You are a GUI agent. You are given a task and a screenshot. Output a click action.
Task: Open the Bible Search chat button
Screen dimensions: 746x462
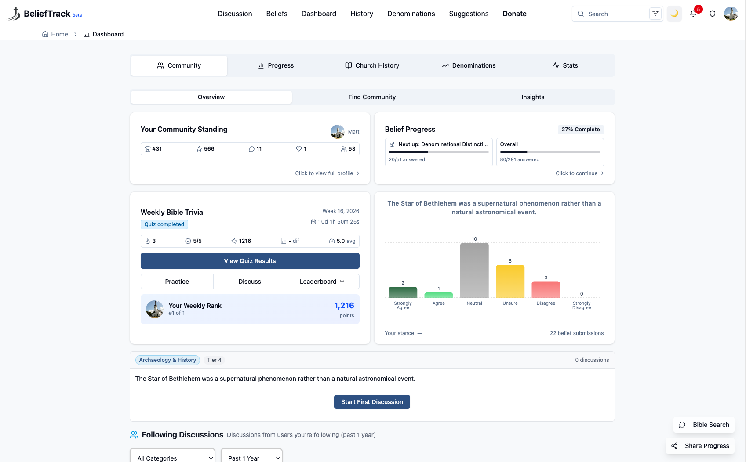point(704,425)
